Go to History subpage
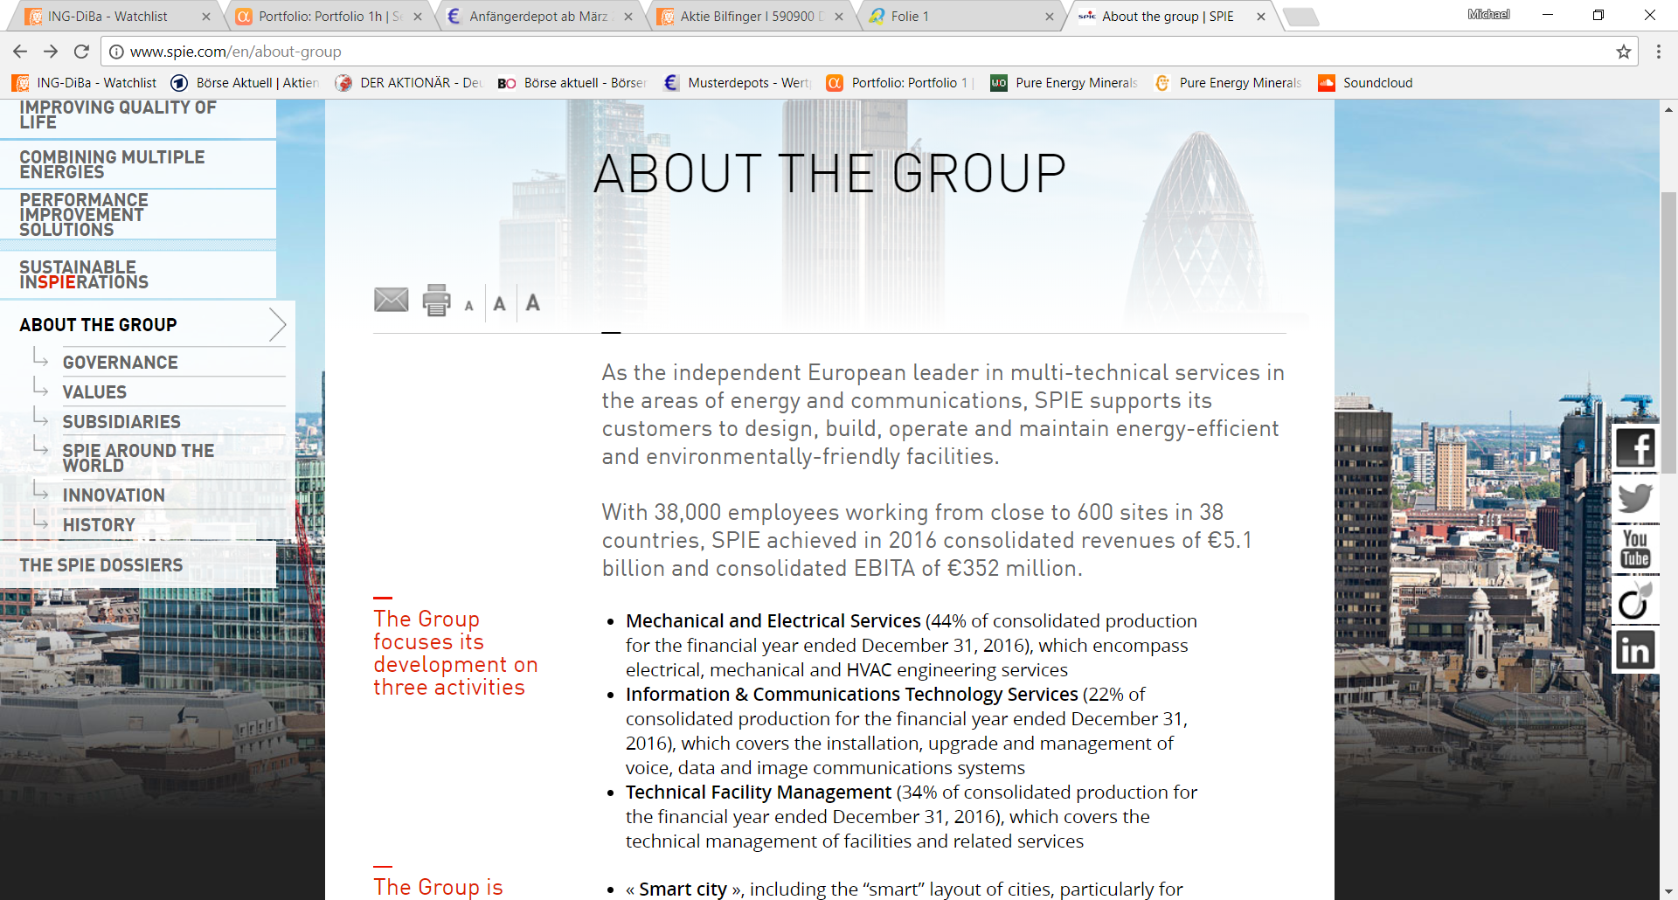Viewport: 1678px width, 900px height. point(99,525)
